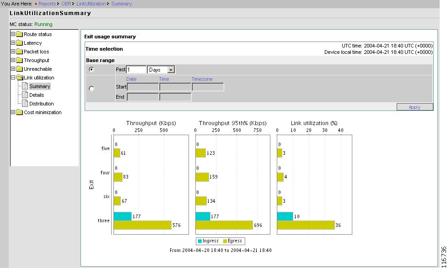Viewport: 447px width, 268px height.
Task: Click the 83 egress throughput bar for four
Action: [118, 177]
